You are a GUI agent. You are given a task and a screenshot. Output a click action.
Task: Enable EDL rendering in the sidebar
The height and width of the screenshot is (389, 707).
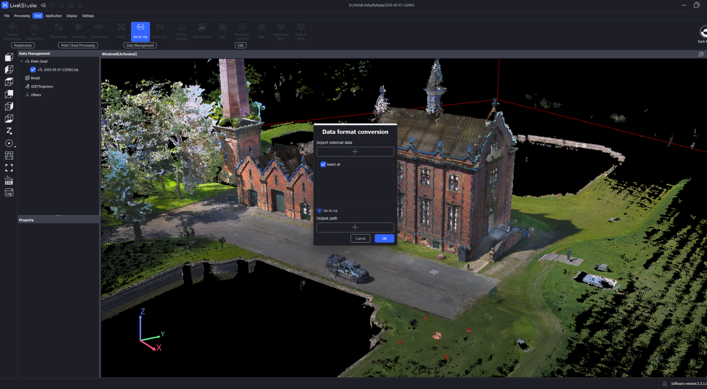[x=9, y=180]
